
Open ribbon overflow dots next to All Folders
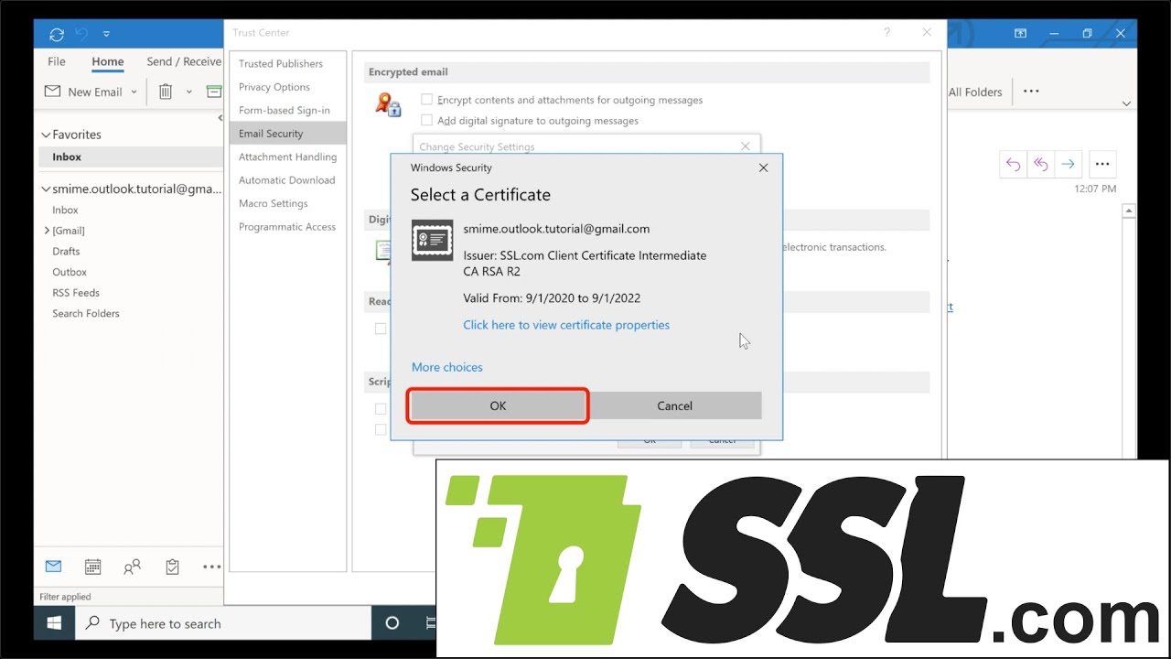pos(1031,92)
